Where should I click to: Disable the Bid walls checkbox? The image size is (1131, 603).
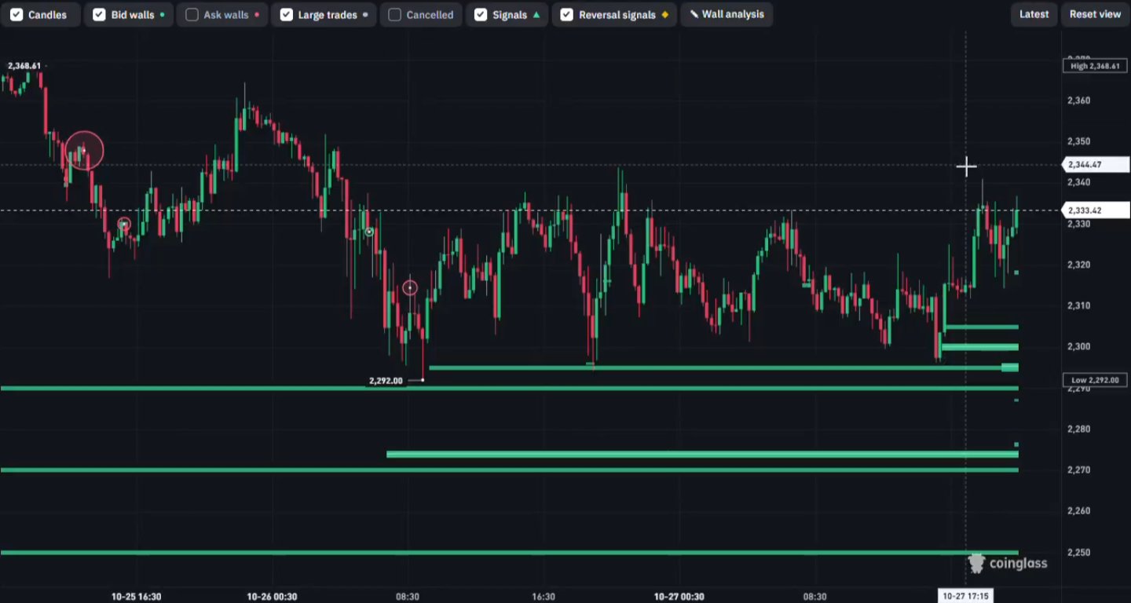click(99, 15)
